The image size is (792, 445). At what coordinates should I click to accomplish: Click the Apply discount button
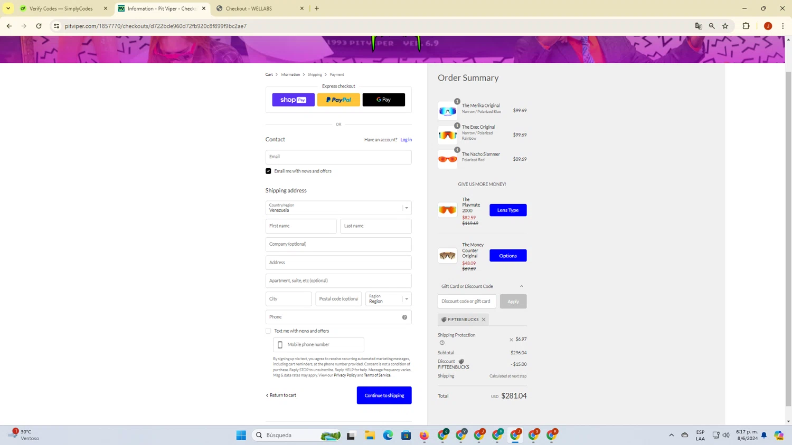tap(513, 302)
